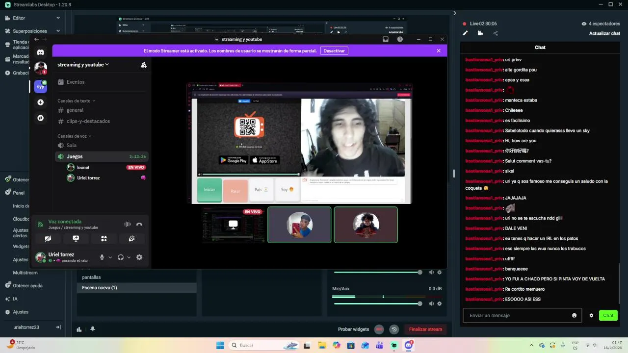Add a server with plus icon
Viewport: 628px width, 353px height.
point(41,102)
